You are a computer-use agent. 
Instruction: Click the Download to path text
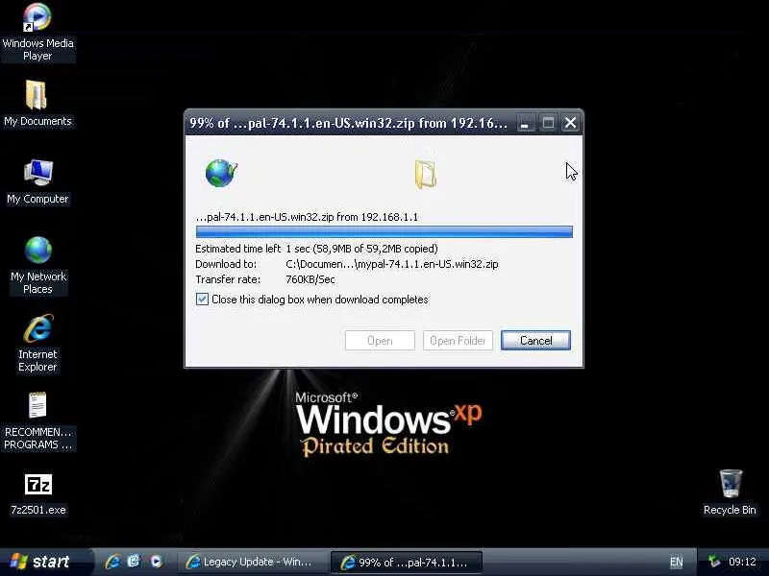347,264
